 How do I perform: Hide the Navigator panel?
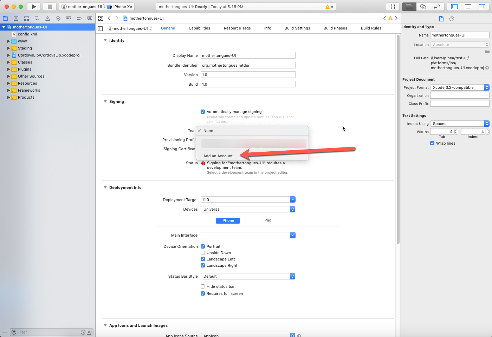(454, 7)
